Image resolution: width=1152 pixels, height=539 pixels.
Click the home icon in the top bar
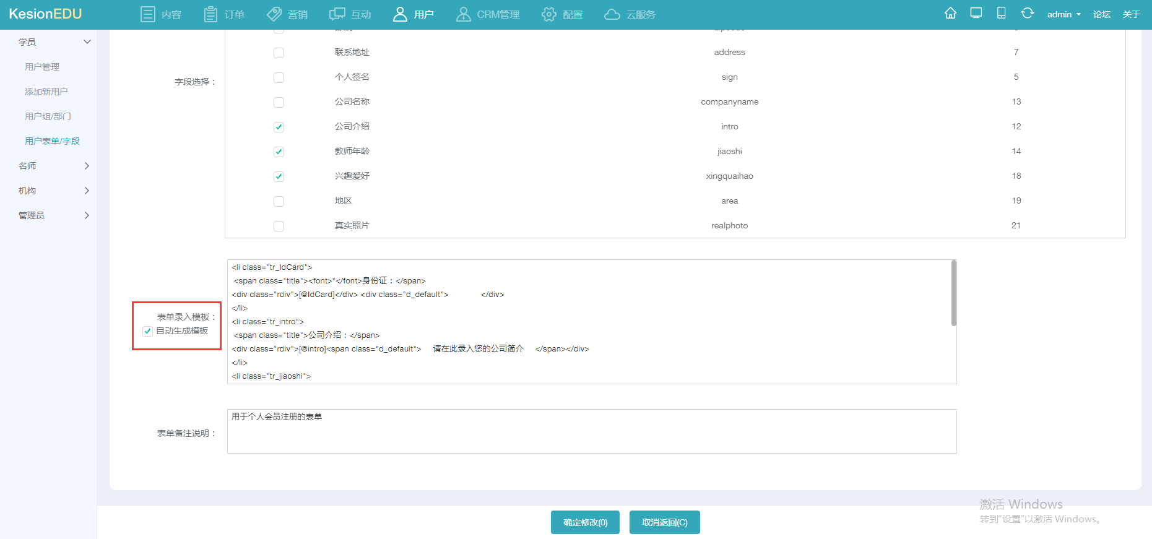pyautogui.click(x=950, y=14)
